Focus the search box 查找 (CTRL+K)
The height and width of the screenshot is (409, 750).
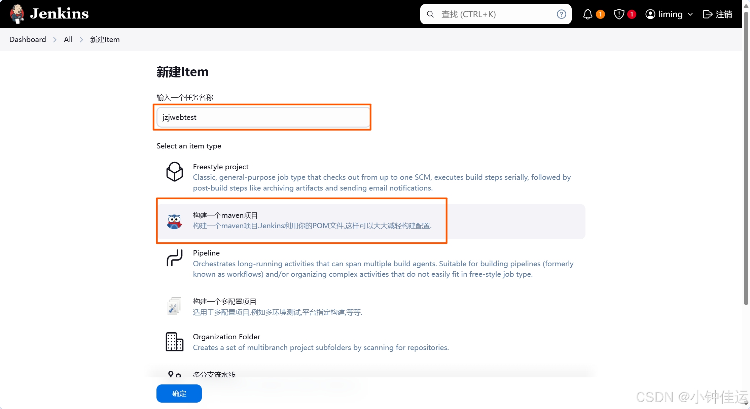(x=496, y=14)
